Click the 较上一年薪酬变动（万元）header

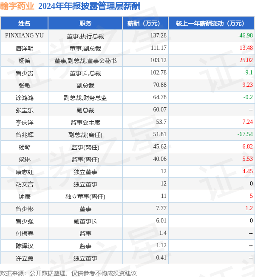(211, 23)
